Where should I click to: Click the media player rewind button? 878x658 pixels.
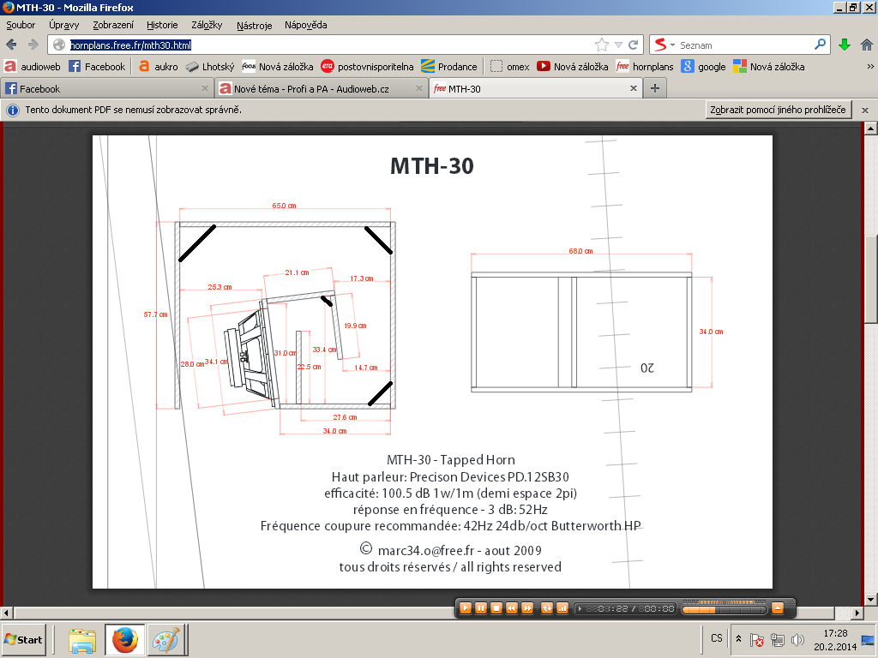(512, 608)
